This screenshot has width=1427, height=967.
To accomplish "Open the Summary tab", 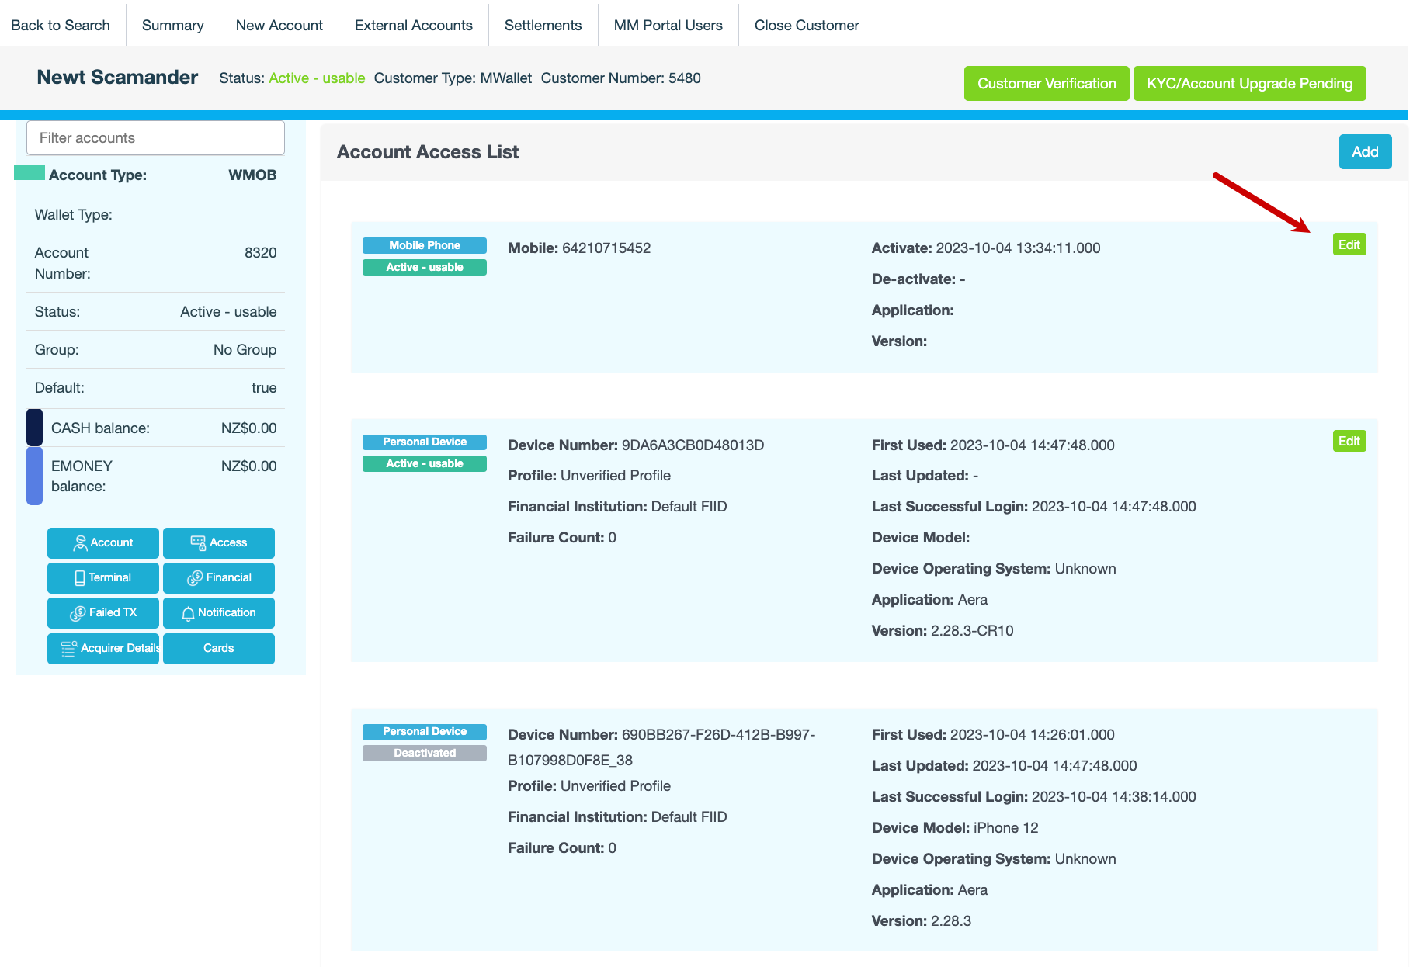I will coord(172,25).
